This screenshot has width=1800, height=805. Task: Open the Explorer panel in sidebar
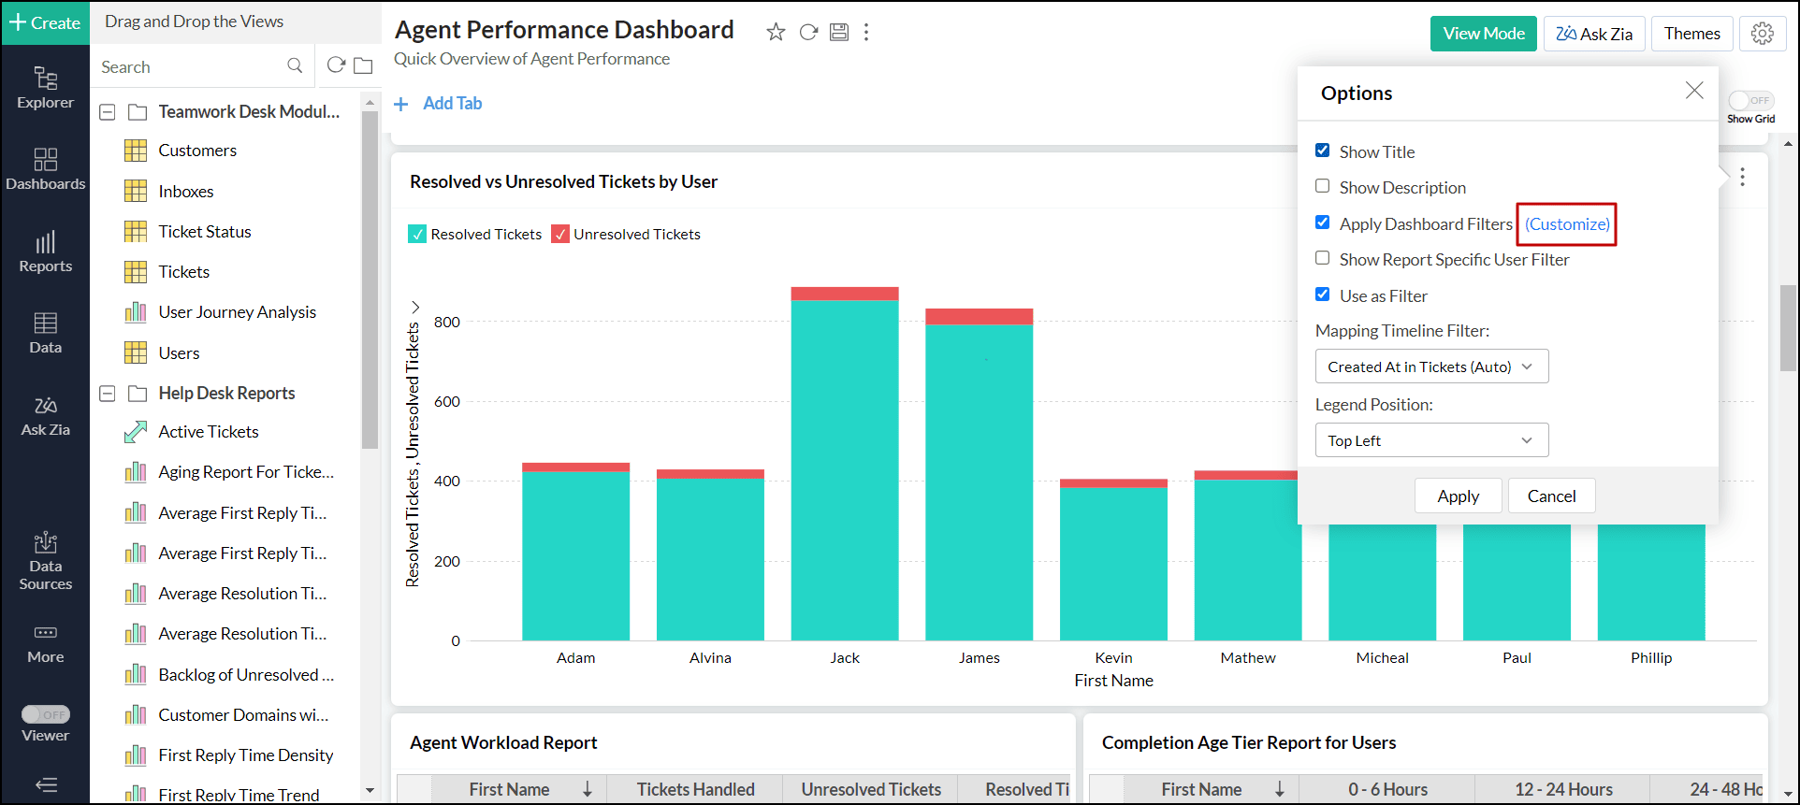[45, 88]
